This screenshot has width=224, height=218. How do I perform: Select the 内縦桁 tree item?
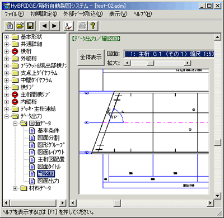point(29,102)
